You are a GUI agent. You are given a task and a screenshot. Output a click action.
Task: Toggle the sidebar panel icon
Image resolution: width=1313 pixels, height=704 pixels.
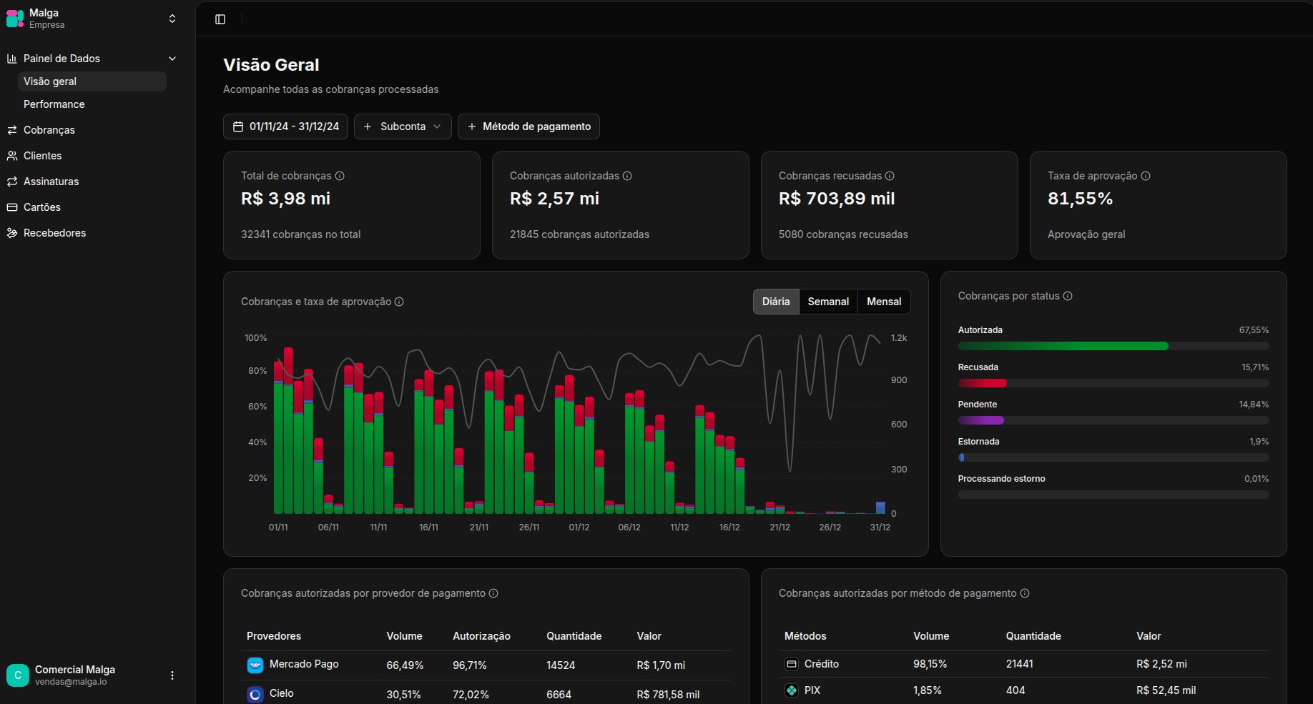[x=220, y=19]
